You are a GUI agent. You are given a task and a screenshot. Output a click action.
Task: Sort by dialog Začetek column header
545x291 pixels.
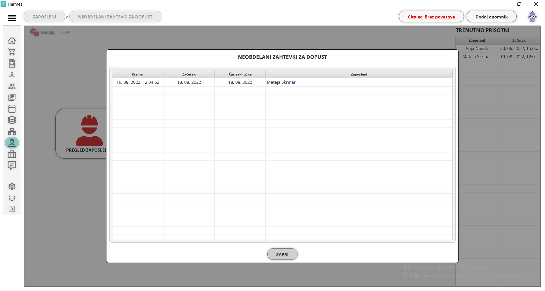point(189,74)
